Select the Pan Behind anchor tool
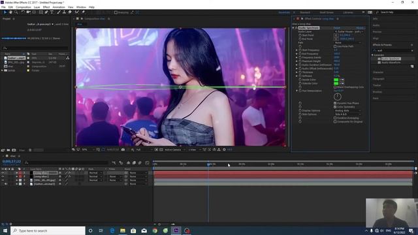Screen dimensions: 418x235 point(34,12)
